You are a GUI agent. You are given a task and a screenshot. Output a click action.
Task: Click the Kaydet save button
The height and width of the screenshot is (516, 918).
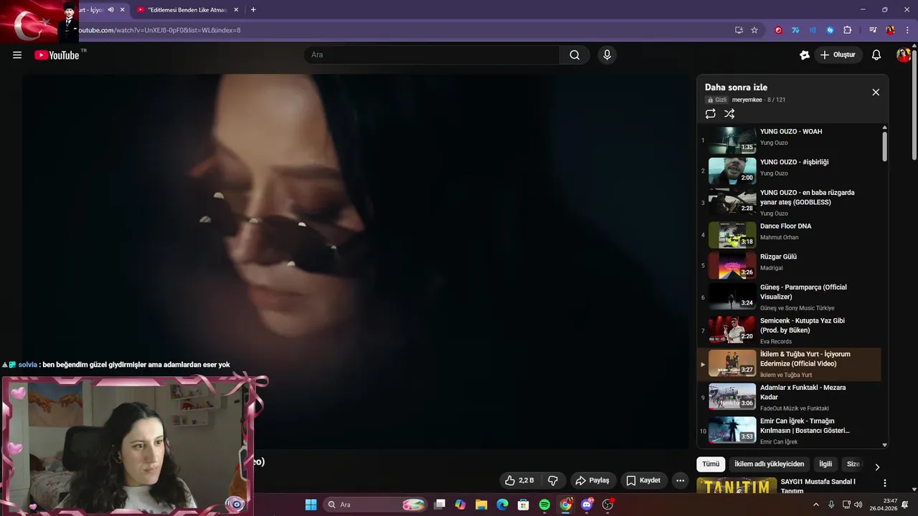pyautogui.click(x=643, y=480)
